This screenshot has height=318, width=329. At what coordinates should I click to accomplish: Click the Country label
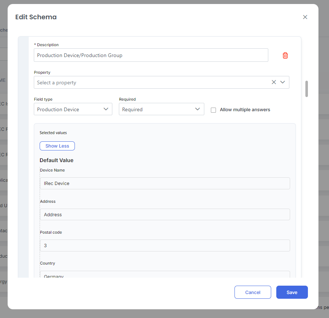click(47, 263)
